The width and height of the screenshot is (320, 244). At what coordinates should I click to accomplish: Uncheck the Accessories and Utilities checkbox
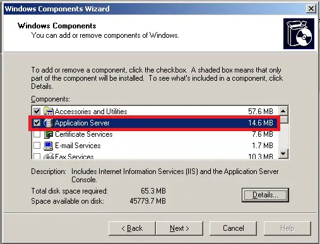coord(37,111)
